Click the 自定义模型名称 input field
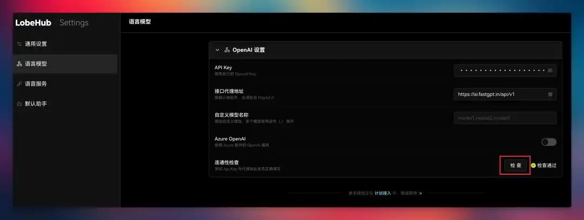The height and width of the screenshot is (220, 584). [x=505, y=118]
